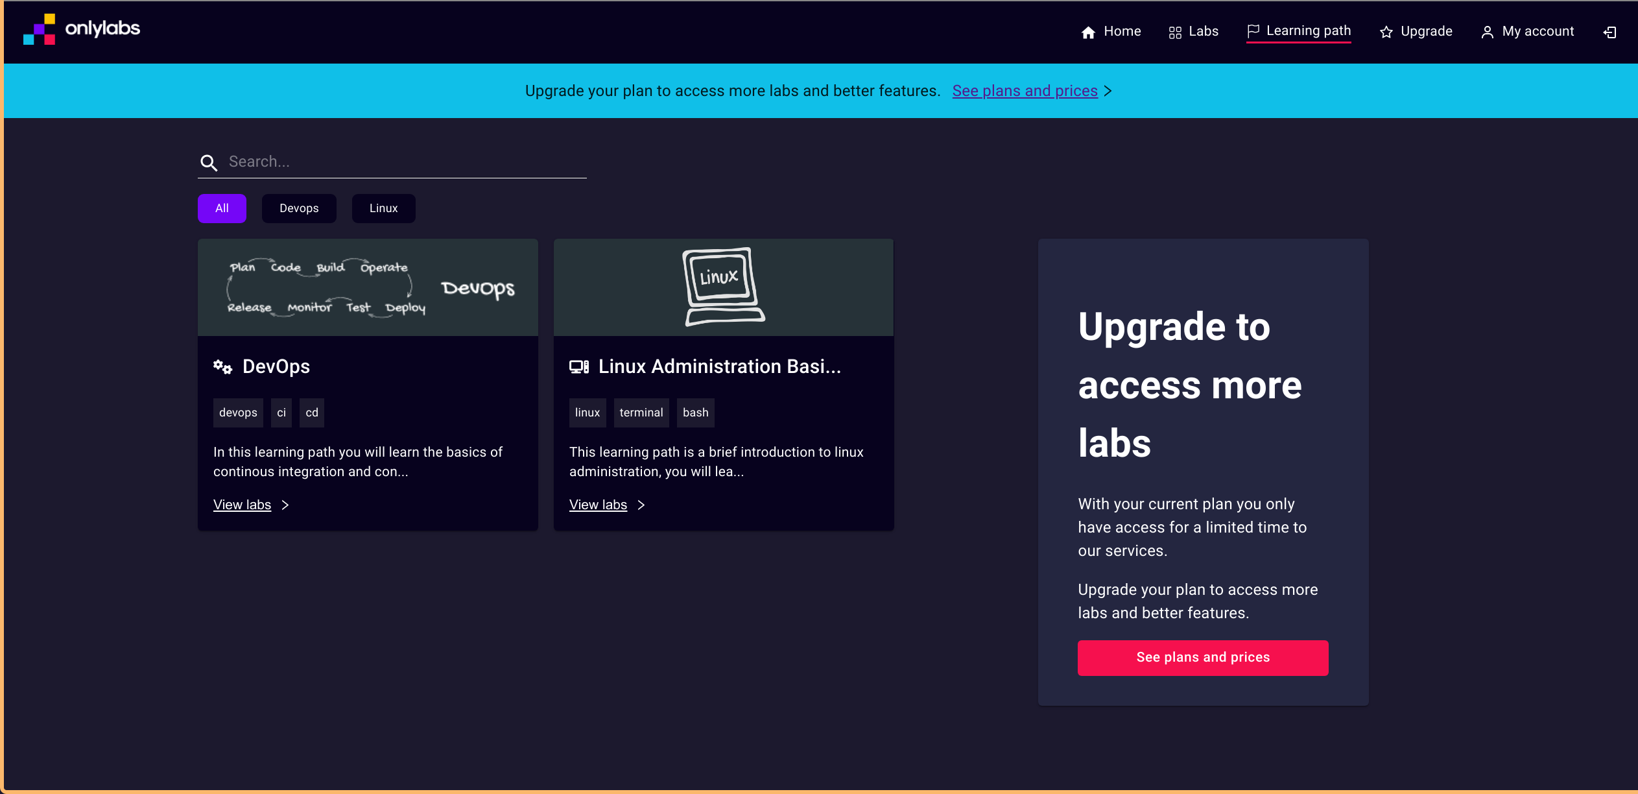
Task: Click the cd tag
Action: point(312,413)
